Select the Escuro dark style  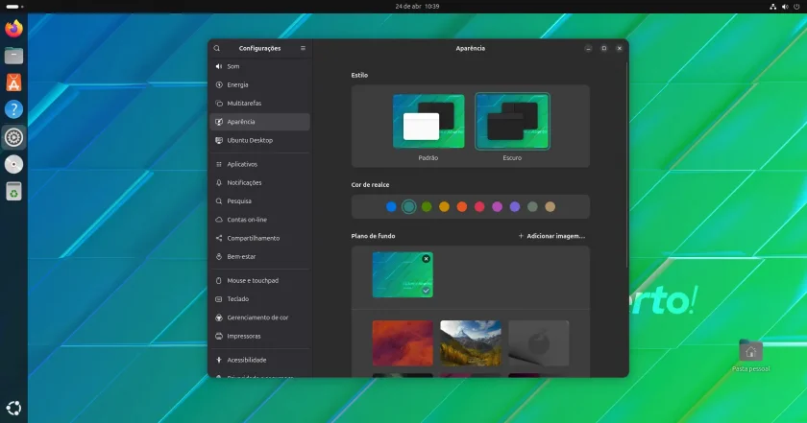512,121
